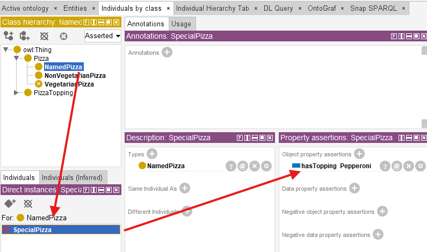Open Snap SPARQL tab
The image size is (427, 252).
pos(374,9)
